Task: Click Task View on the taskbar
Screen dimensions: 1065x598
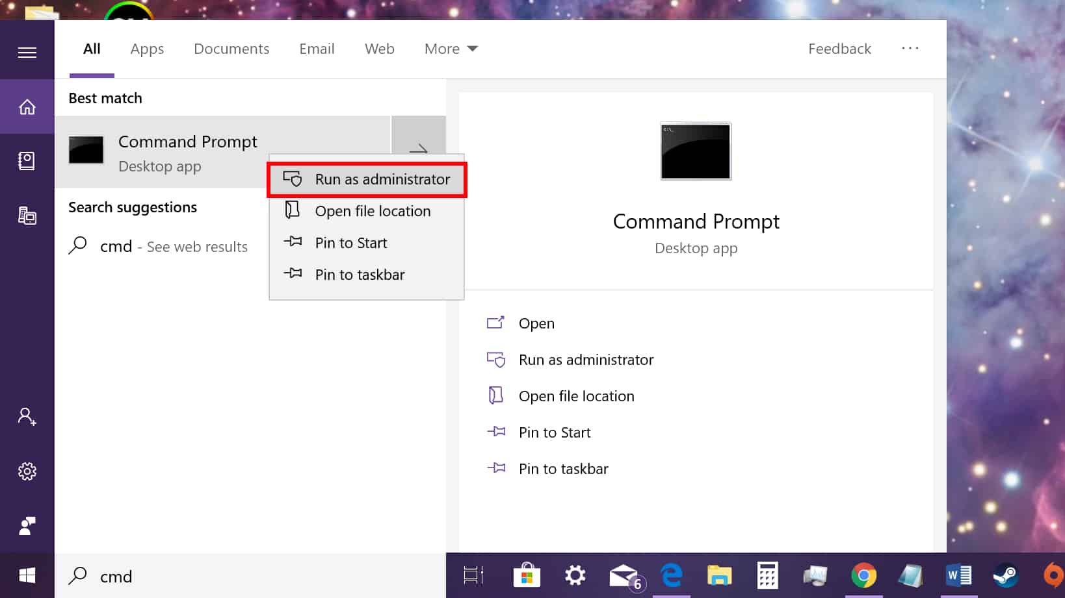Action: tap(473, 575)
